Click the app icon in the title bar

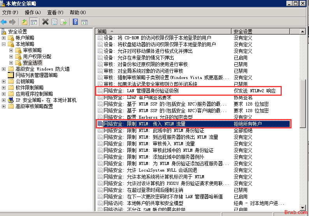click(3, 4)
